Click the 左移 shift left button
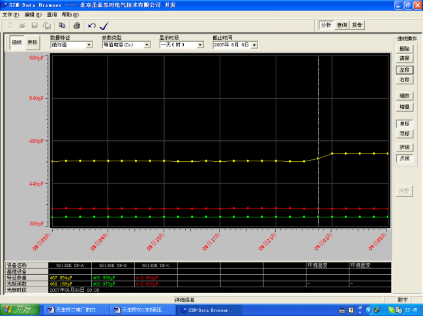The width and height of the screenshot is (423, 316). tap(404, 70)
